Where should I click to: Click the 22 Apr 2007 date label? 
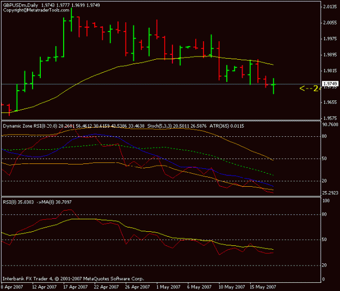[x=106, y=287]
